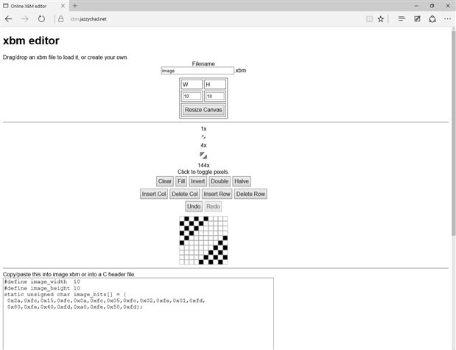Click the greyed-out Redo button

(213, 206)
